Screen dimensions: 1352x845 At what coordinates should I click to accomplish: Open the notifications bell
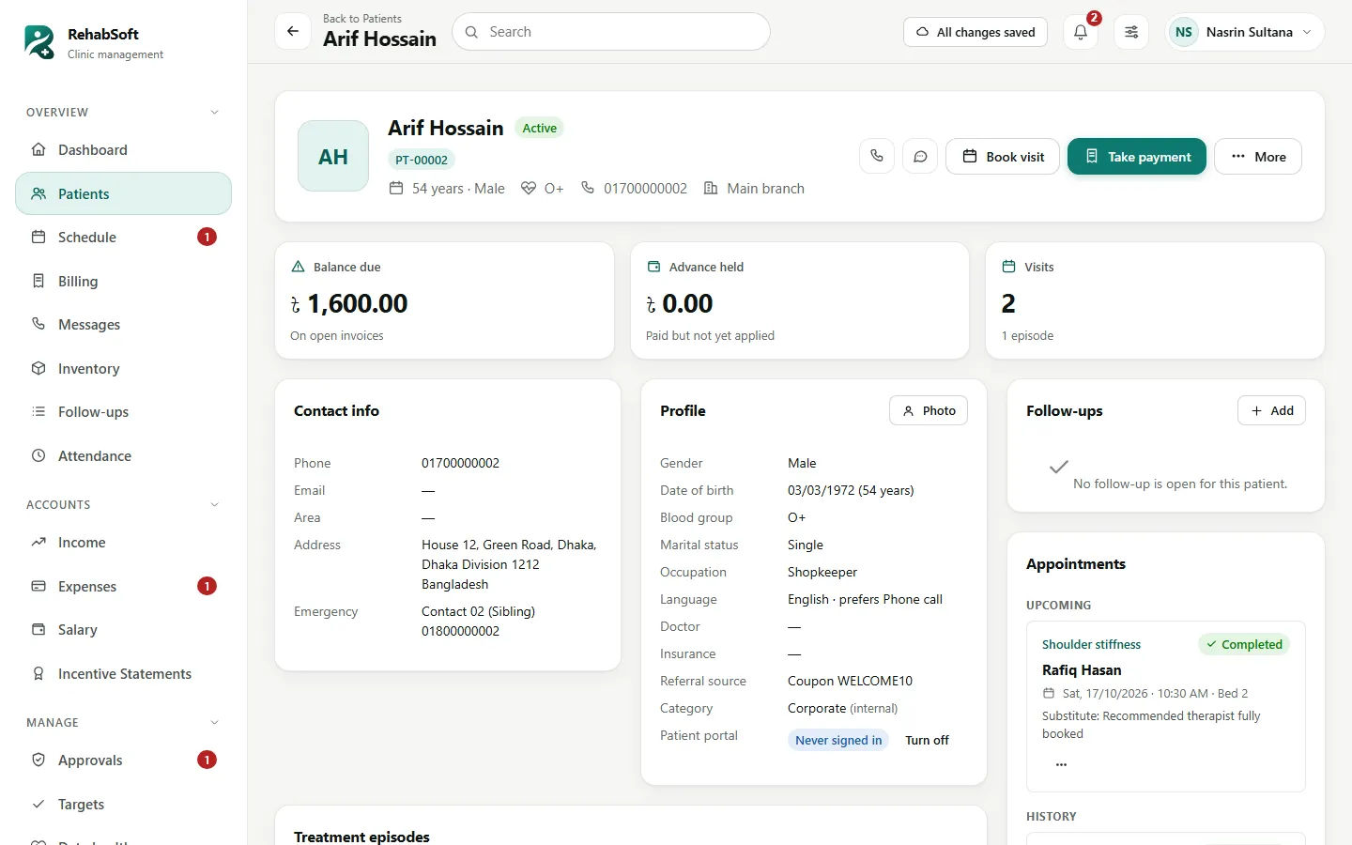click(1081, 32)
